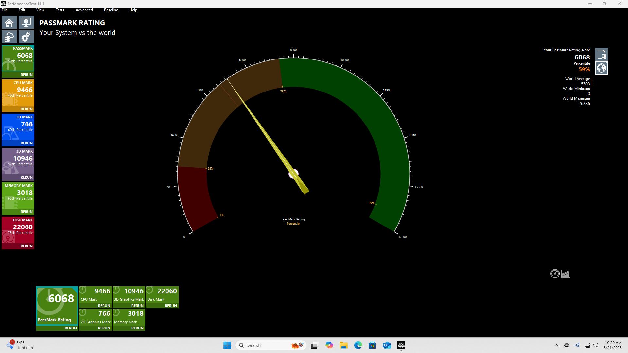
Task: Select the 2D Mark sidebar tile
Action: [x=18, y=127]
